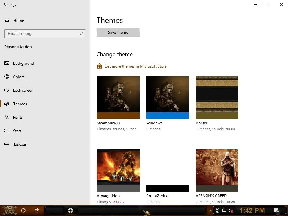Click the Background picture icon

[x=7, y=63]
